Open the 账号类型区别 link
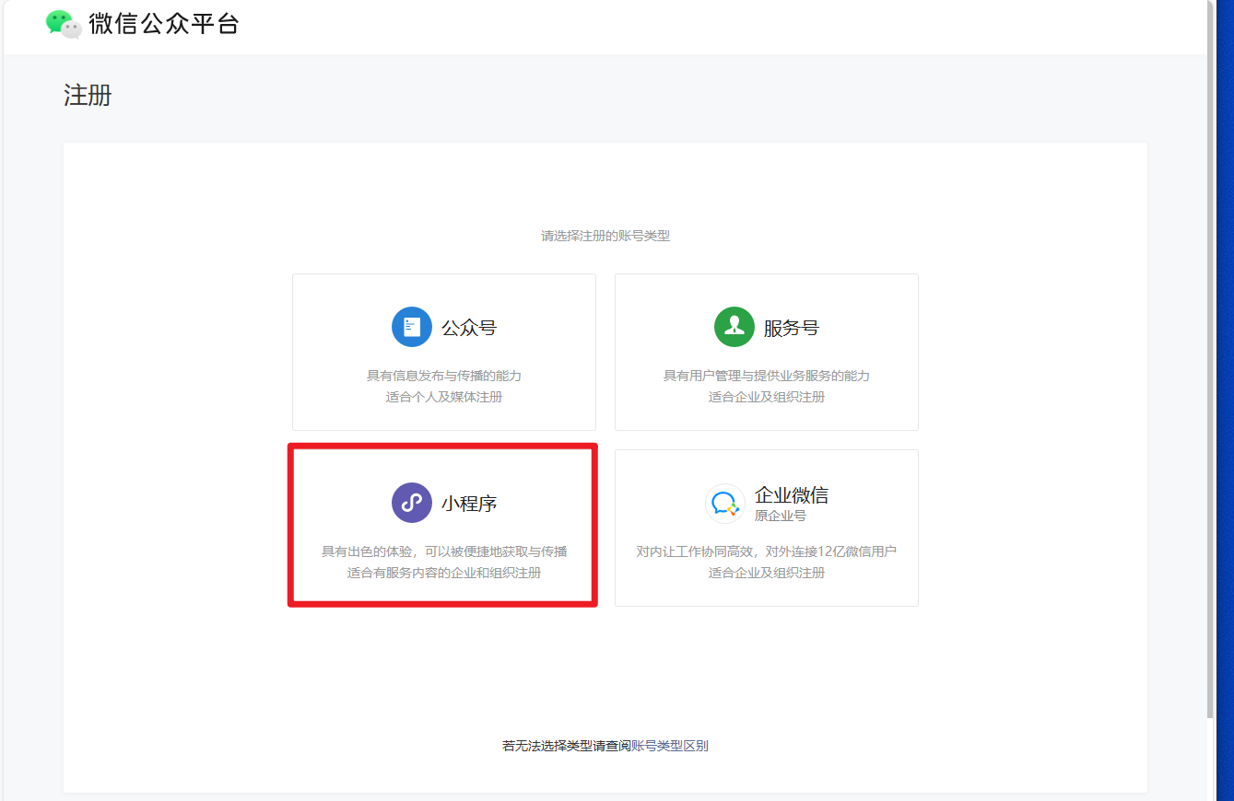The image size is (1234, 801). [x=669, y=746]
